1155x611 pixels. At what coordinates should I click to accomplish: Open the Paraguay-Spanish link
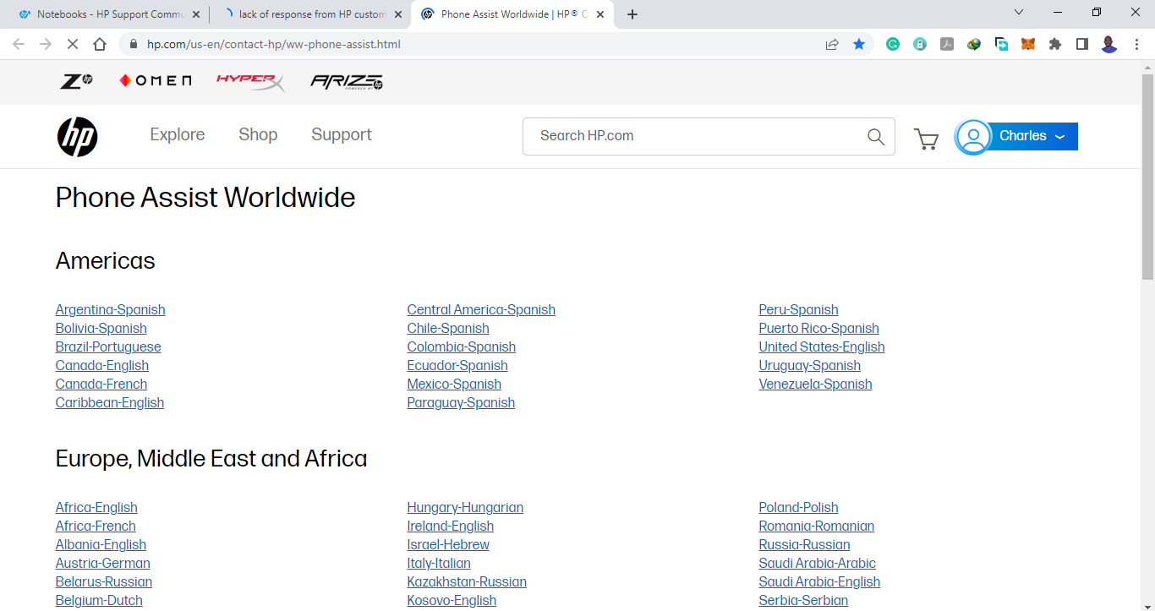pyautogui.click(x=461, y=403)
